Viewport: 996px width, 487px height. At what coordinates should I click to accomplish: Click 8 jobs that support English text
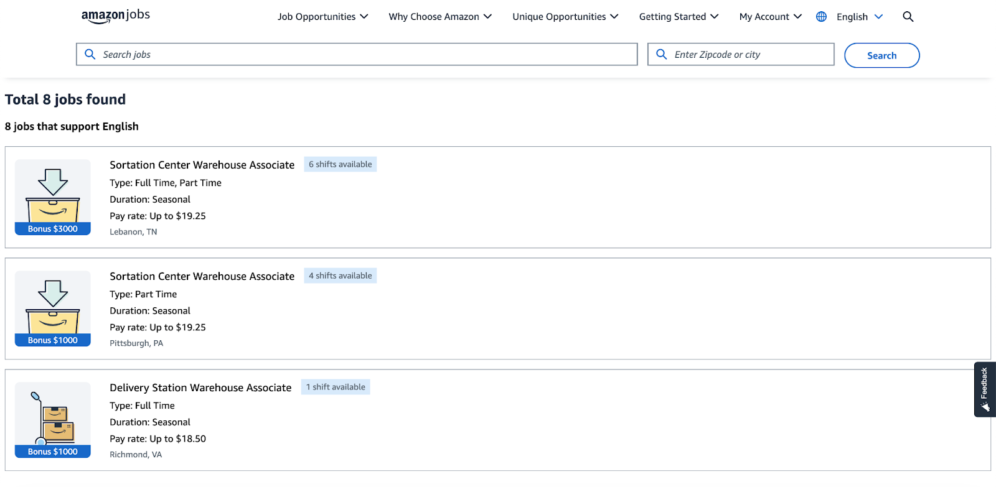coord(72,126)
